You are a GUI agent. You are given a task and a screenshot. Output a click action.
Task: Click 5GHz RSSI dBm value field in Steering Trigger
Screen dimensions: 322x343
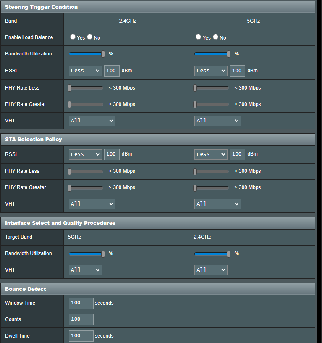(237, 71)
